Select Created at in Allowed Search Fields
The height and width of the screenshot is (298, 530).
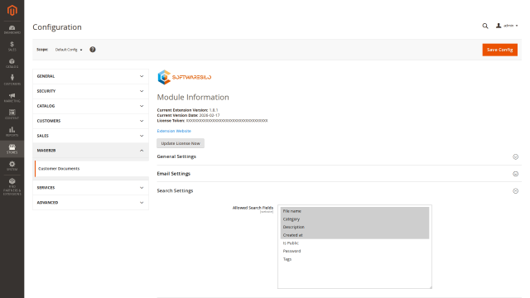tap(354, 235)
